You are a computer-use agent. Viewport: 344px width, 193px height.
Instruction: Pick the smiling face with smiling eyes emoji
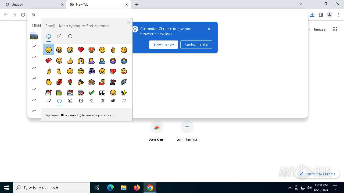[x=49, y=50]
